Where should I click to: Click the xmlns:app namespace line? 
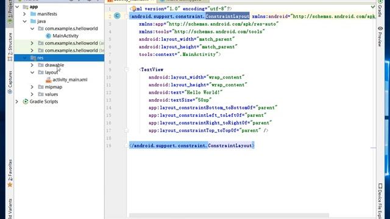208,24
